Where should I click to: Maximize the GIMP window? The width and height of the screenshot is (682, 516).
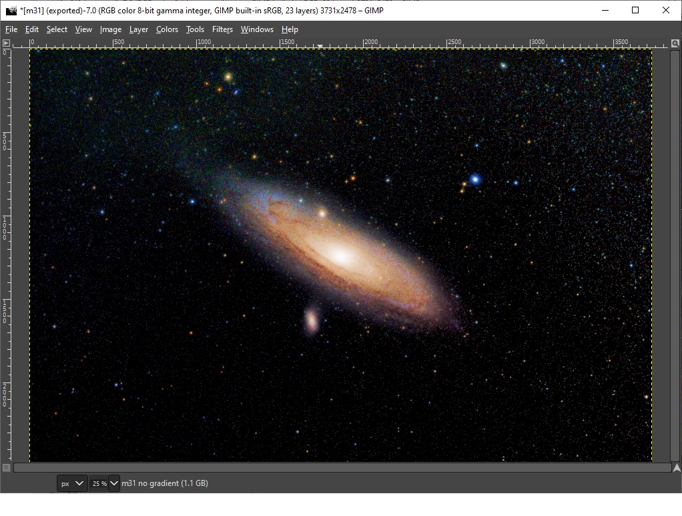click(x=635, y=10)
